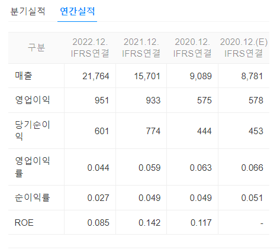Click the 2021.12. IFRS연결 column header
The height and width of the screenshot is (250, 280).
(x=141, y=47)
